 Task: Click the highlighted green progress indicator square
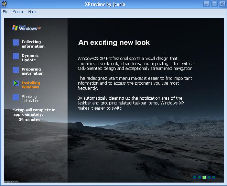204,177
